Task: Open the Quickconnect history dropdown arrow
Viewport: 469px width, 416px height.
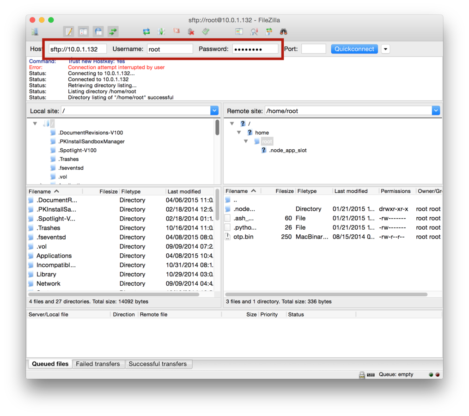Action: point(385,49)
